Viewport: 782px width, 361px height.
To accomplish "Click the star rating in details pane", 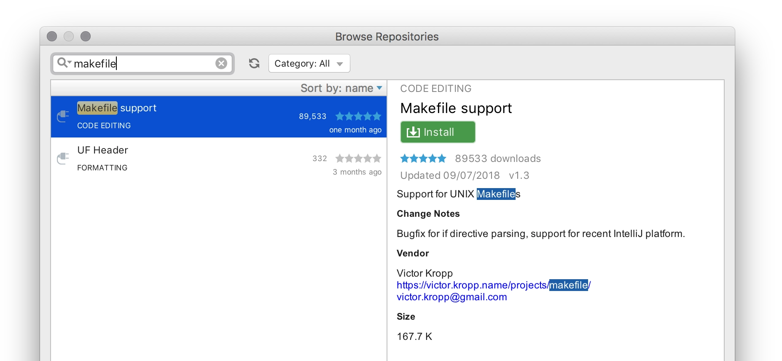I will tap(423, 159).
